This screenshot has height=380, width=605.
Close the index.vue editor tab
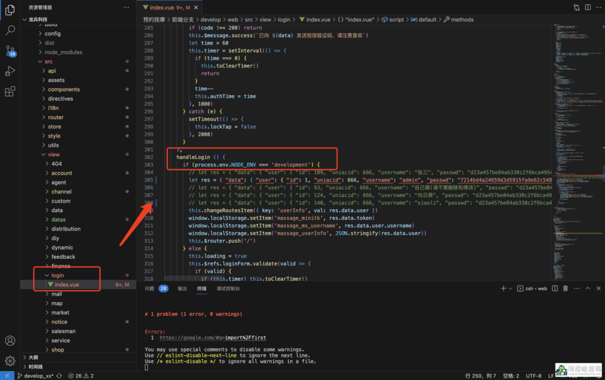point(196,7)
